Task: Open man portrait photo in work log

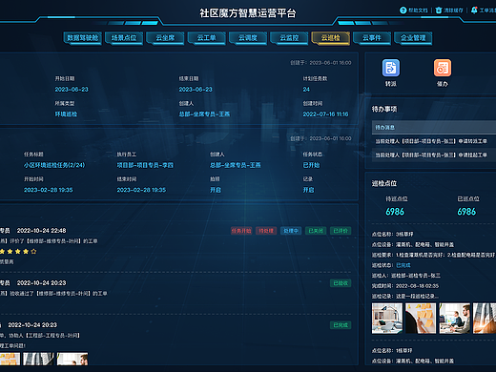Action: point(72,359)
